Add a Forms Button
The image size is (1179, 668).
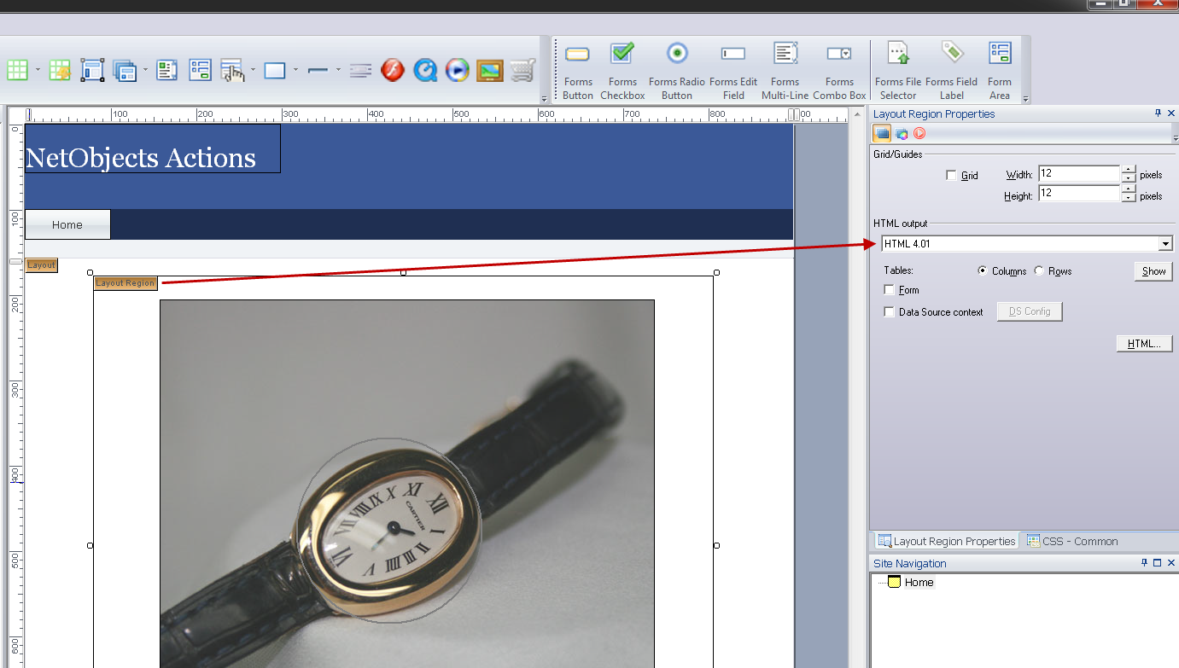[578, 72]
